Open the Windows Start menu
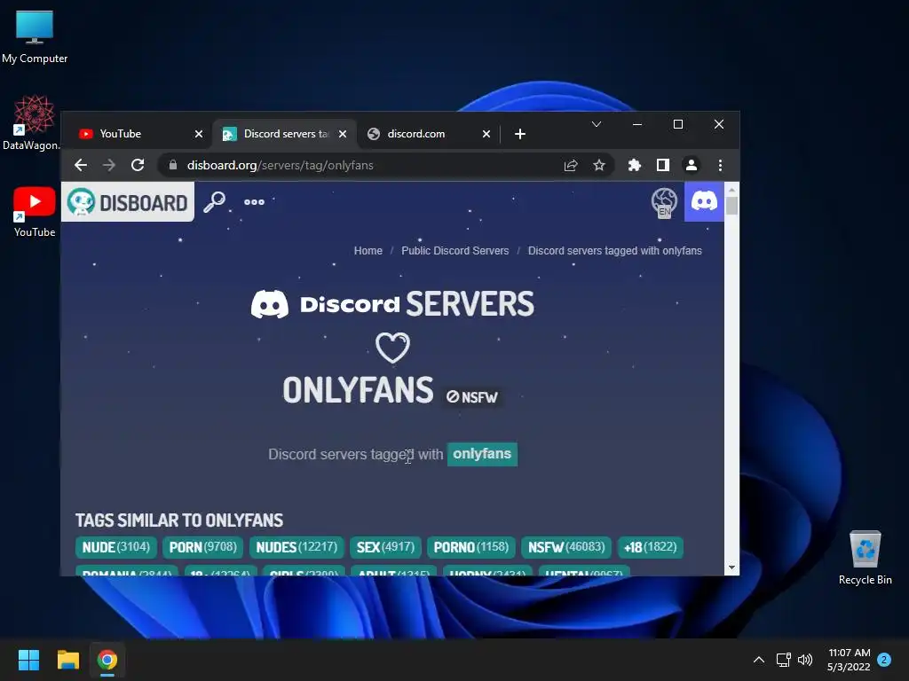This screenshot has height=681, width=909. coord(28,660)
